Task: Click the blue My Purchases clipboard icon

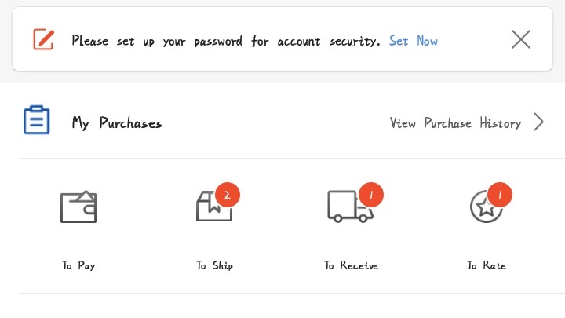Action: [x=36, y=119]
